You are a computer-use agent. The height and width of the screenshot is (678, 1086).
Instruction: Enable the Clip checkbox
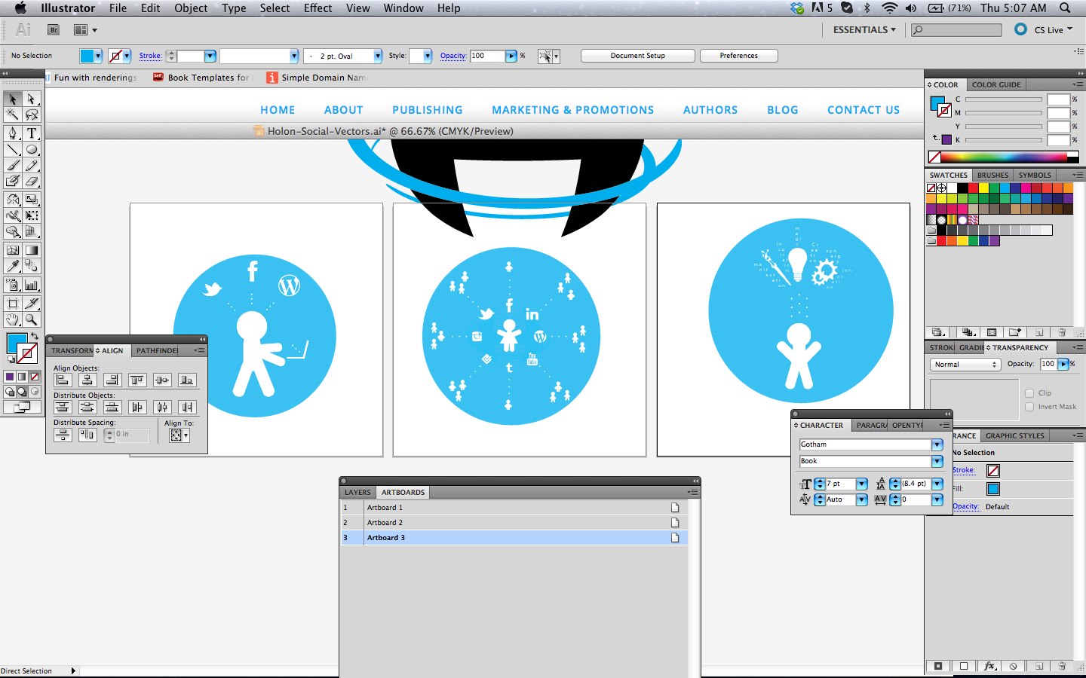tap(1029, 393)
